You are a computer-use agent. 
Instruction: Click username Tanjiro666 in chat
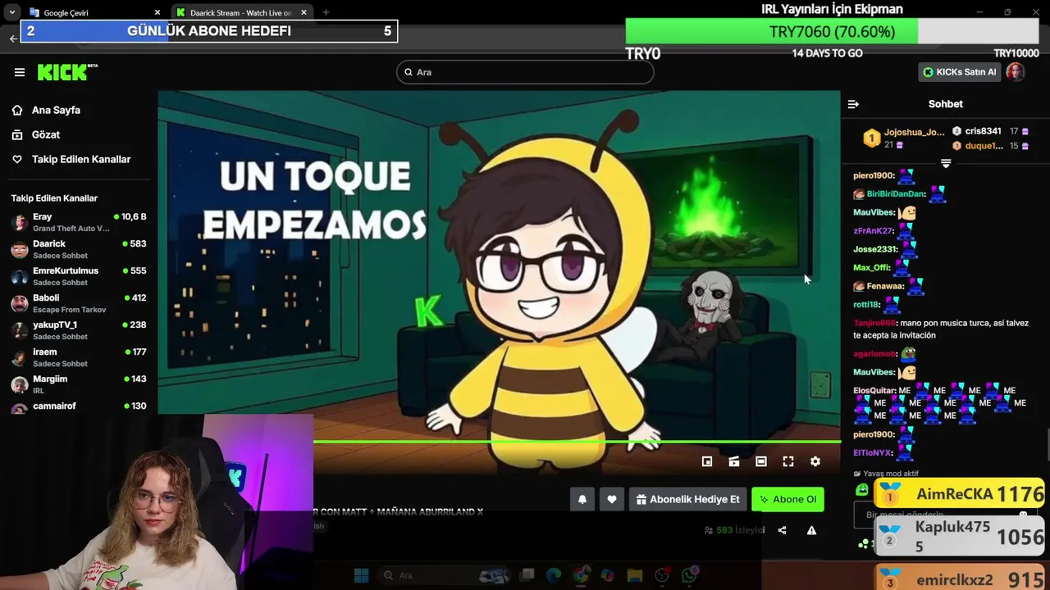point(874,323)
